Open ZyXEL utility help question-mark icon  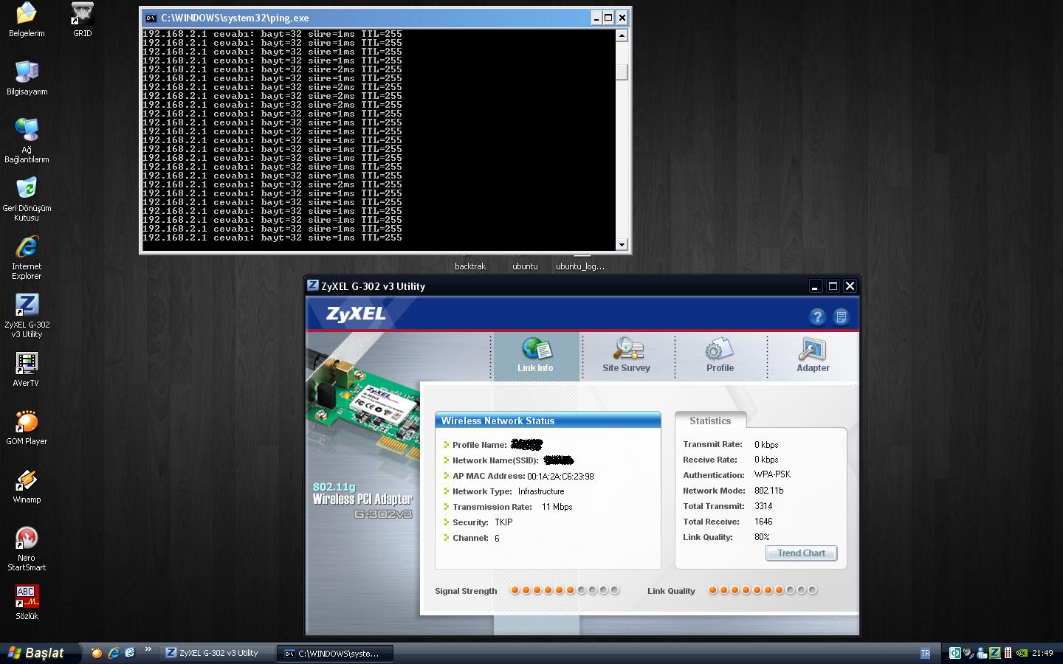pos(817,317)
